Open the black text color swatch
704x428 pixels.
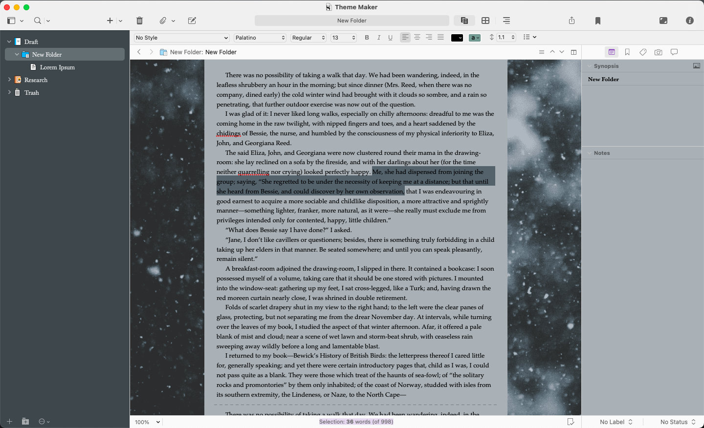point(457,38)
